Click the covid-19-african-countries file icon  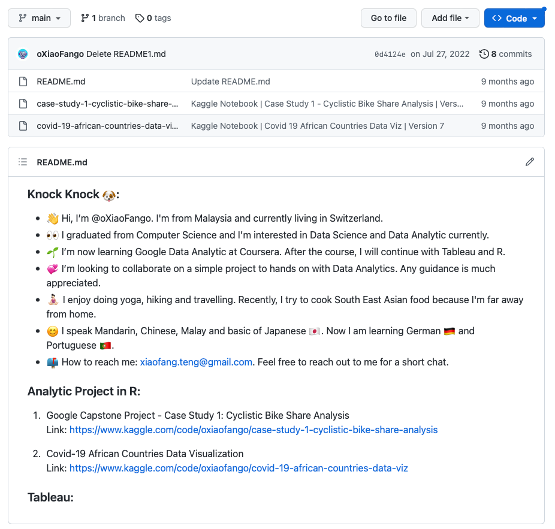point(23,126)
